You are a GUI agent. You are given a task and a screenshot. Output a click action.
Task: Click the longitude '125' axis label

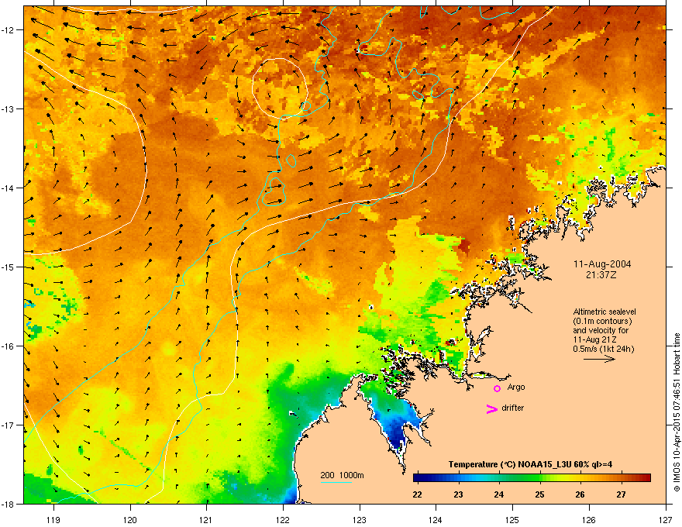[512, 519]
